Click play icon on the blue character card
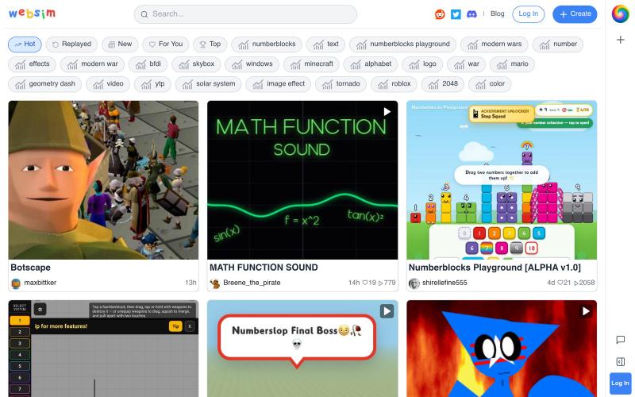 click(x=586, y=311)
